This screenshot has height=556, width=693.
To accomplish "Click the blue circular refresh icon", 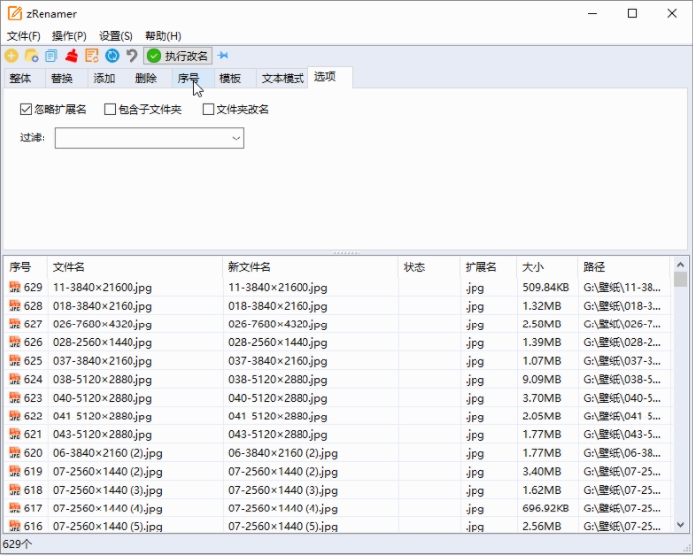I will (x=112, y=56).
